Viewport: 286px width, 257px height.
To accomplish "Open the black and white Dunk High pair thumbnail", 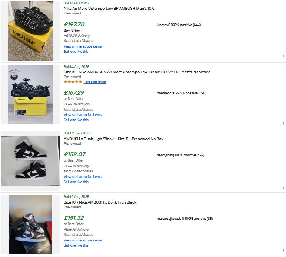I will click(x=30, y=160).
